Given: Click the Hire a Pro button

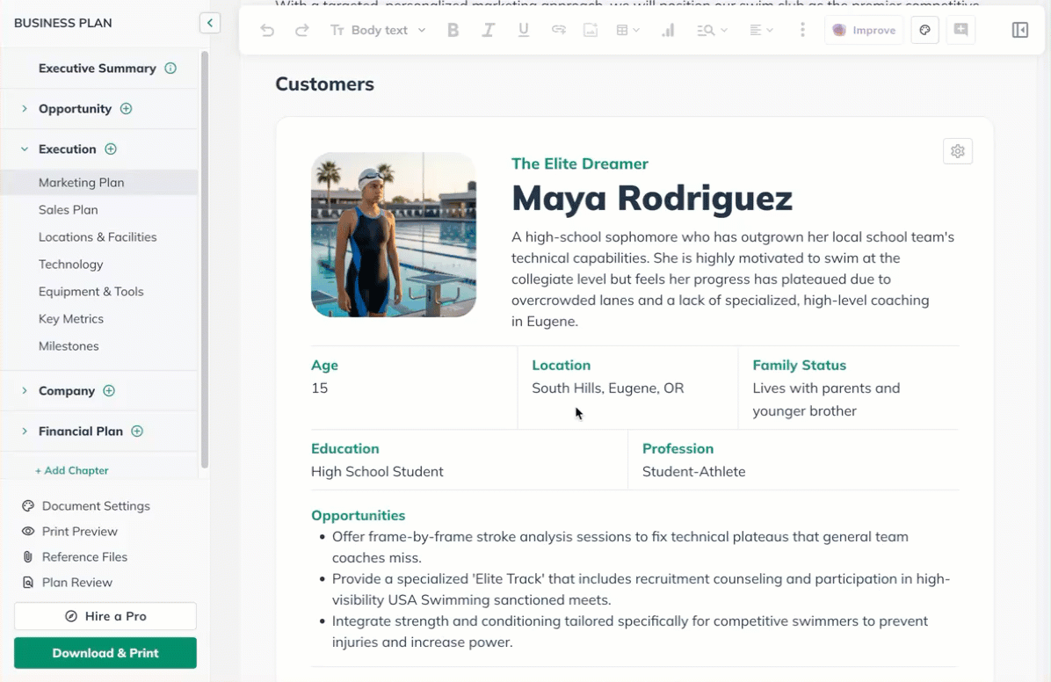Looking at the screenshot, I should (105, 616).
